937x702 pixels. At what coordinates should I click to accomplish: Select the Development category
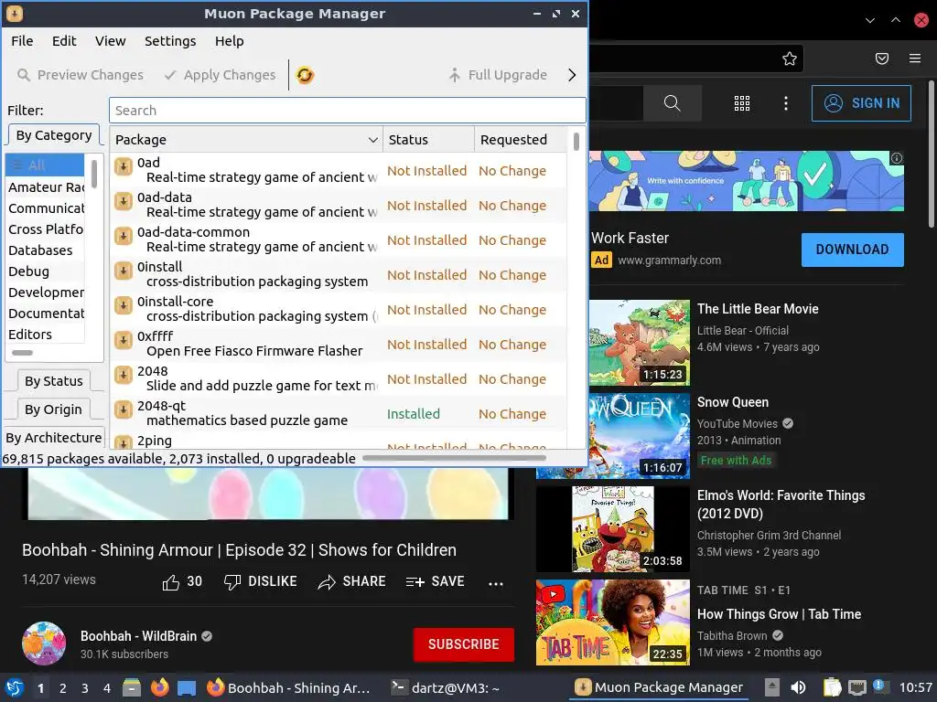[x=45, y=292]
